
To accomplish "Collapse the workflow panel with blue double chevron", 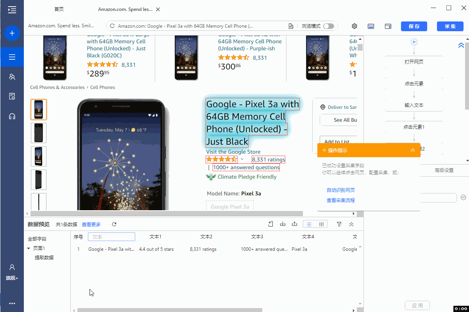I will pyautogui.click(x=461, y=45).
